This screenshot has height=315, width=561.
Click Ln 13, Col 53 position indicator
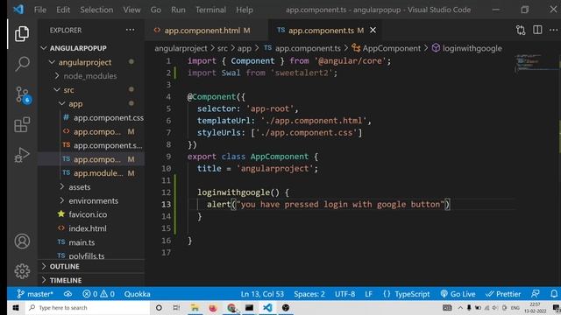tap(262, 294)
